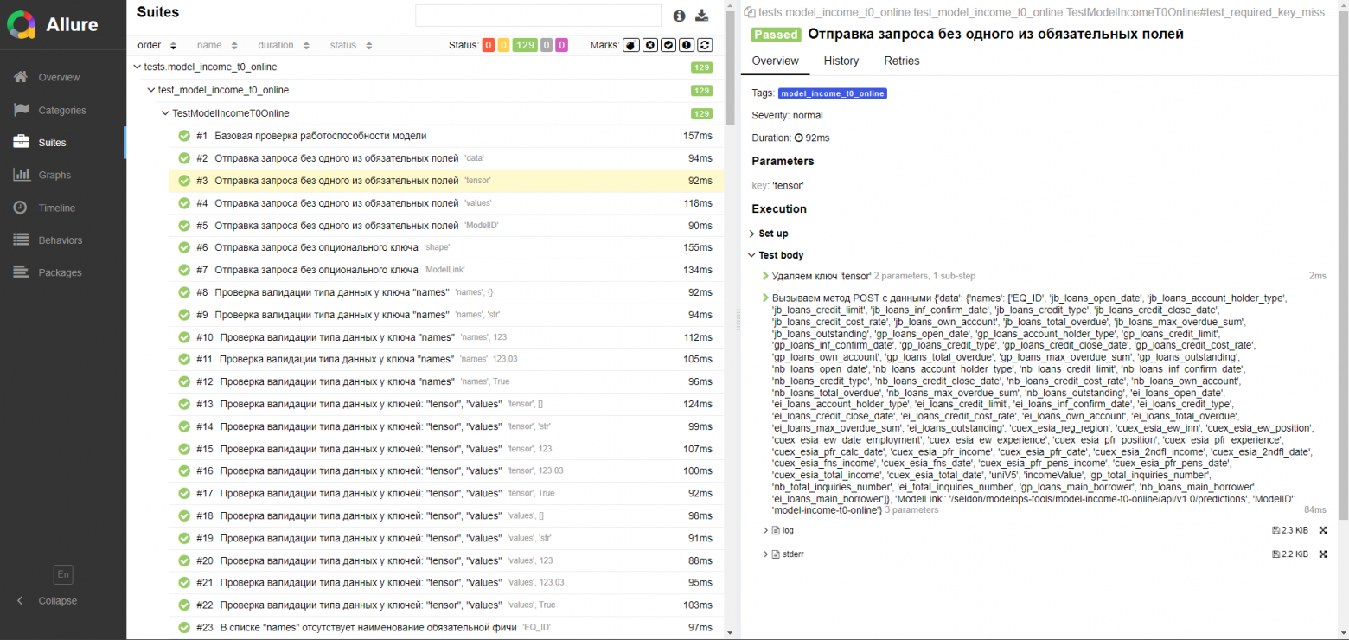Toggle unknown status filter showing purple 0
The image size is (1349, 640).
tap(561, 45)
